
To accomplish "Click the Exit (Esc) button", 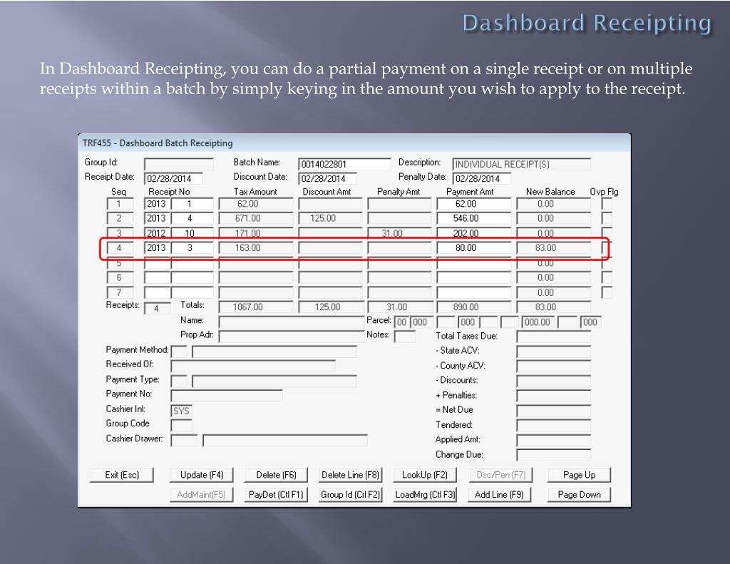I will pos(121,475).
